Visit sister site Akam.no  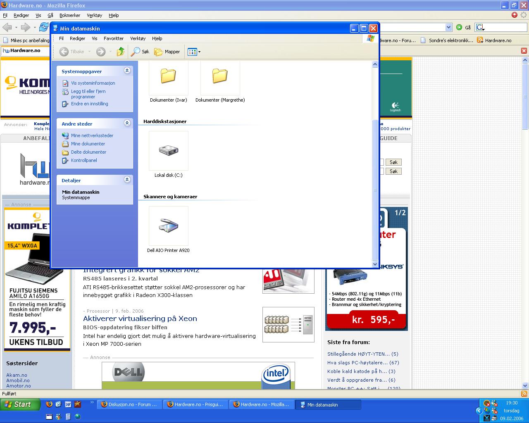point(17,375)
